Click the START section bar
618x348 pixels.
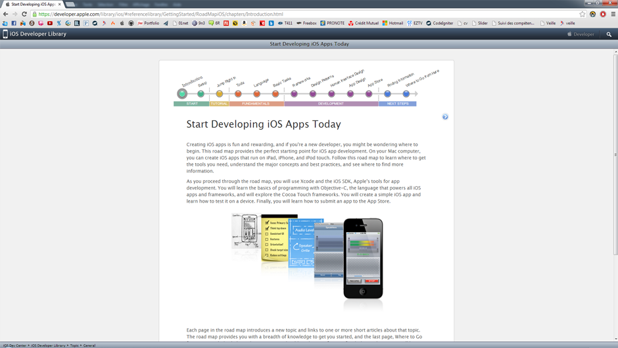tap(191, 104)
